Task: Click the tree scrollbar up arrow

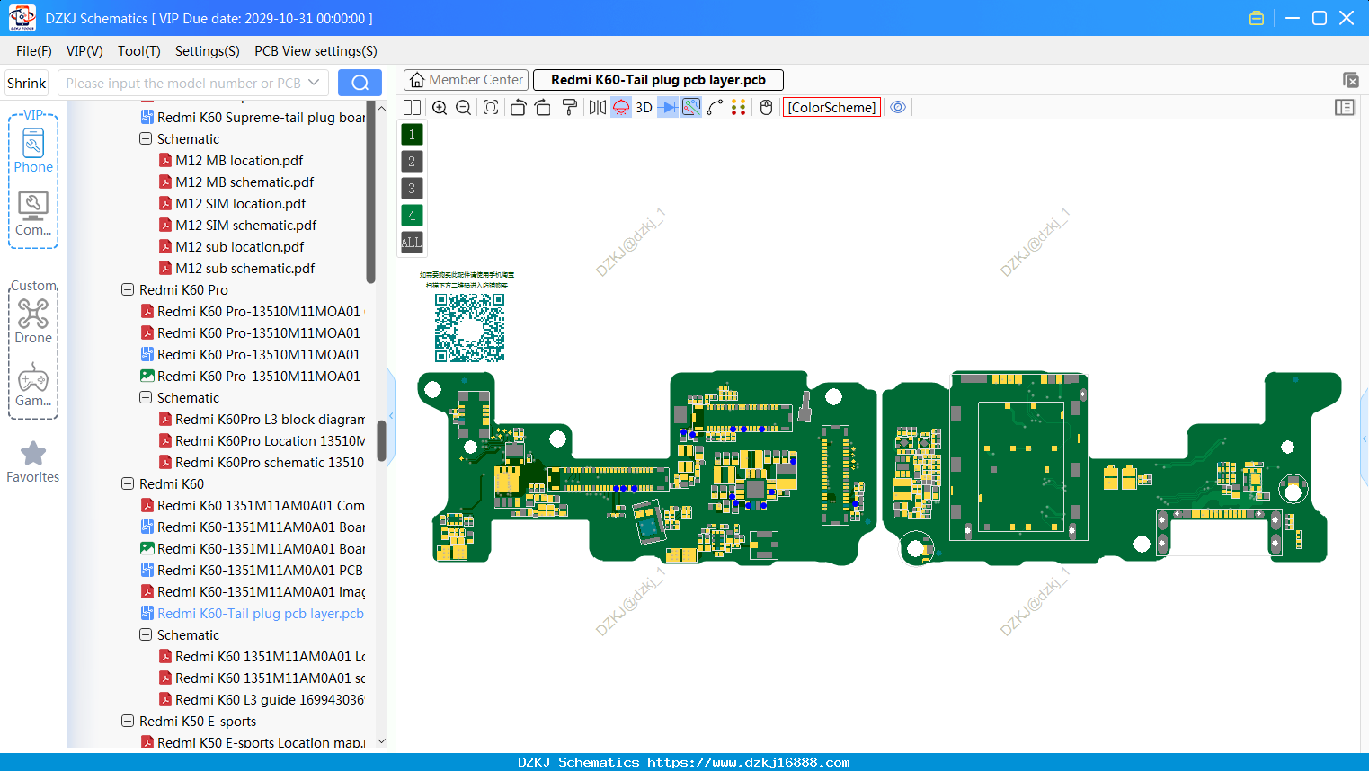Action: [x=381, y=108]
